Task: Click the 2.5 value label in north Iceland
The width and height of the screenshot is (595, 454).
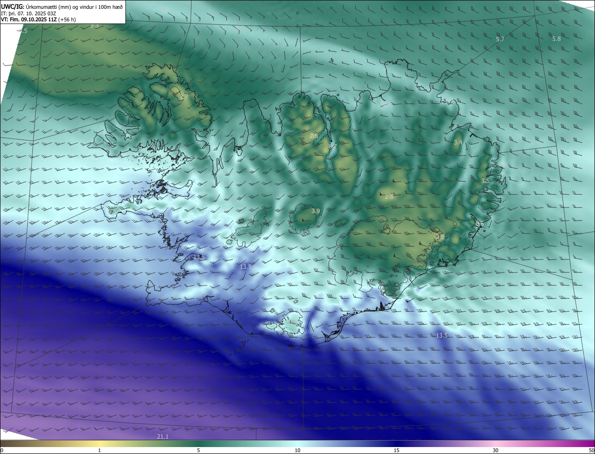Action: tap(314, 136)
